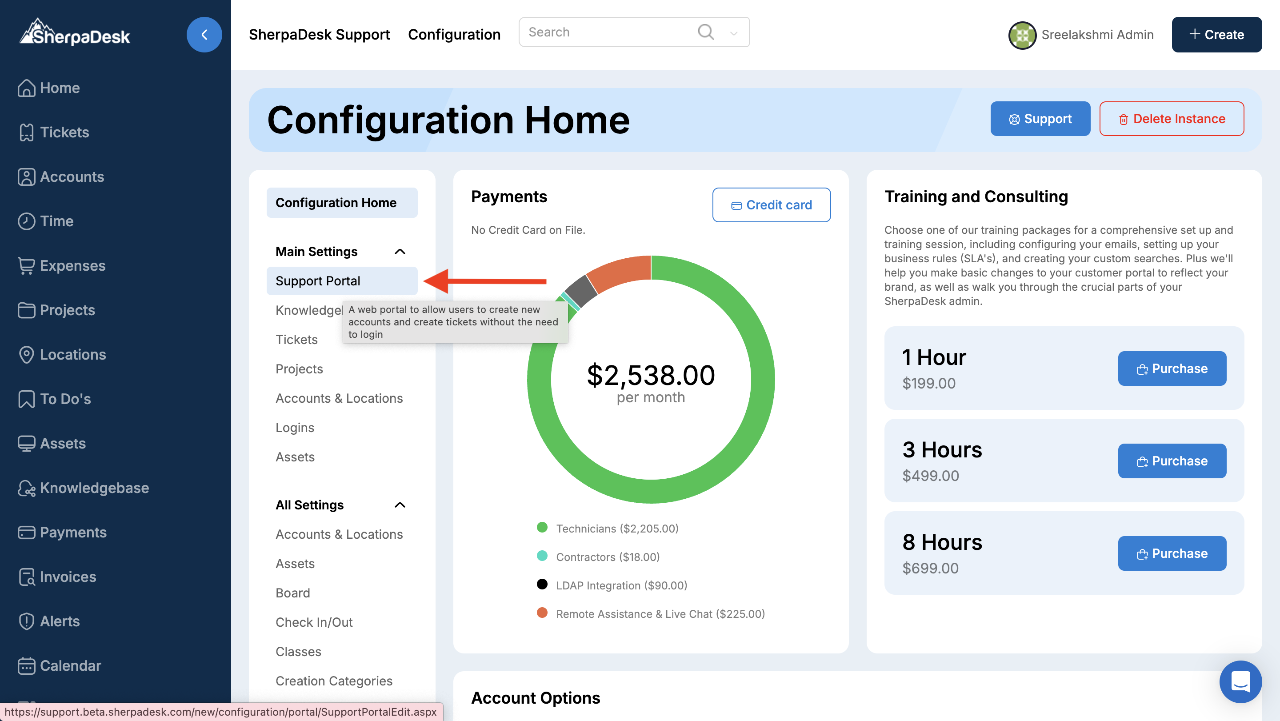Open the Configuration header tab

click(x=454, y=34)
